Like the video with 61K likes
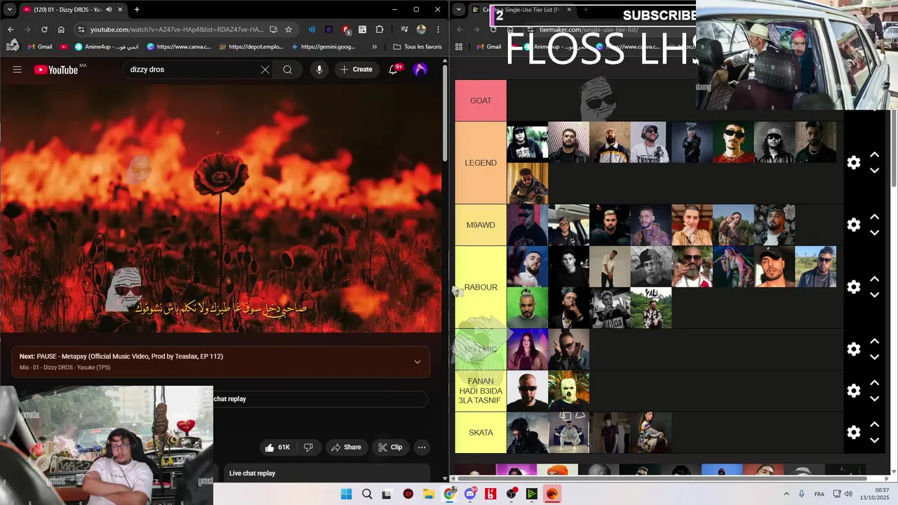The image size is (898, 505). (278, 447)
